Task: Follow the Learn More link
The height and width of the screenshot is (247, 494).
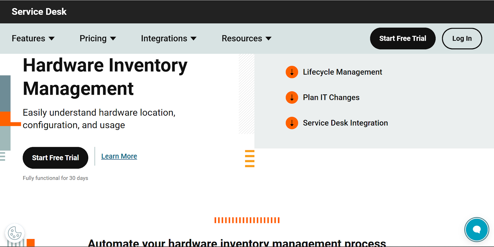Action: coord(119,156)
